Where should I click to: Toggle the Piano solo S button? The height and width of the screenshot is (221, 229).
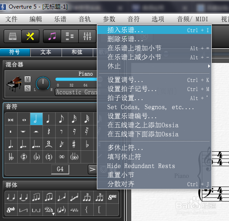point(28,88)
